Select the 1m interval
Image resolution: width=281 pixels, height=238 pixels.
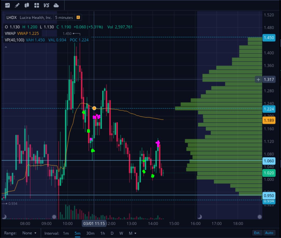pyautogui.click(x=66, y=233)
